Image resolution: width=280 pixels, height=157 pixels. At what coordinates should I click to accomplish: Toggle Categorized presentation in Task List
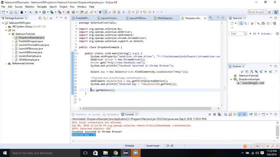coord(241,23)
